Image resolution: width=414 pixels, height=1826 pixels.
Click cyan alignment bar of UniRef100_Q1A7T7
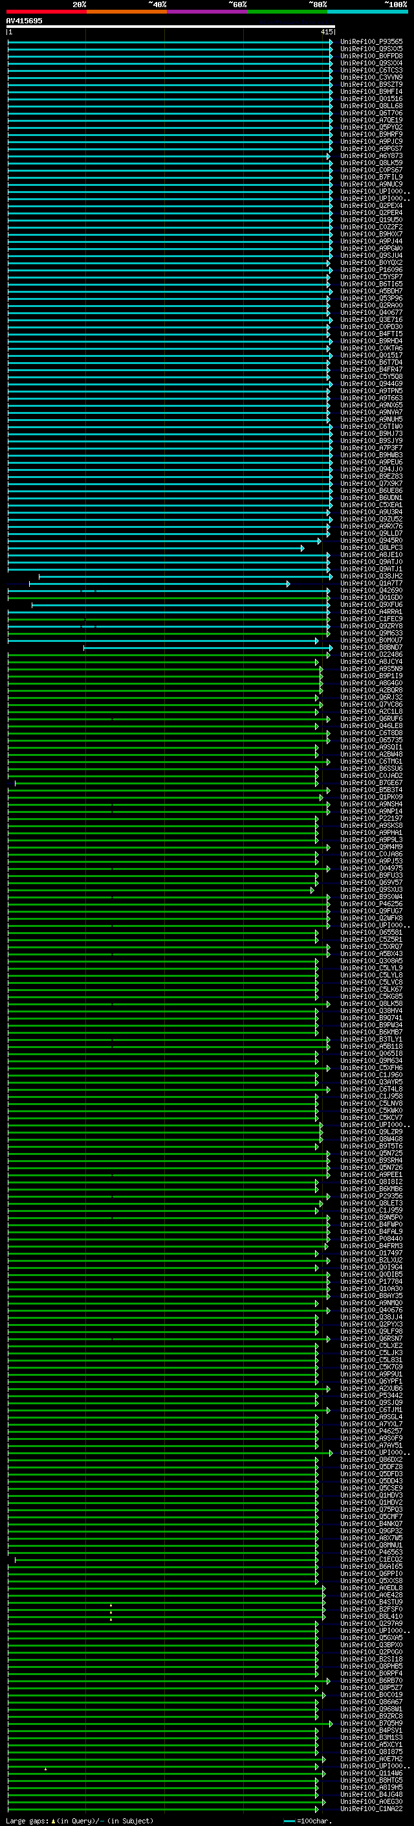[159, 584]
